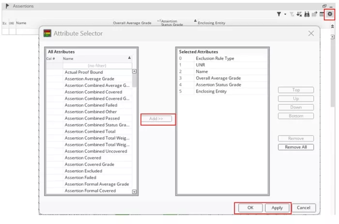Close the Attribute Selector dialog

(x=311, y=33)
